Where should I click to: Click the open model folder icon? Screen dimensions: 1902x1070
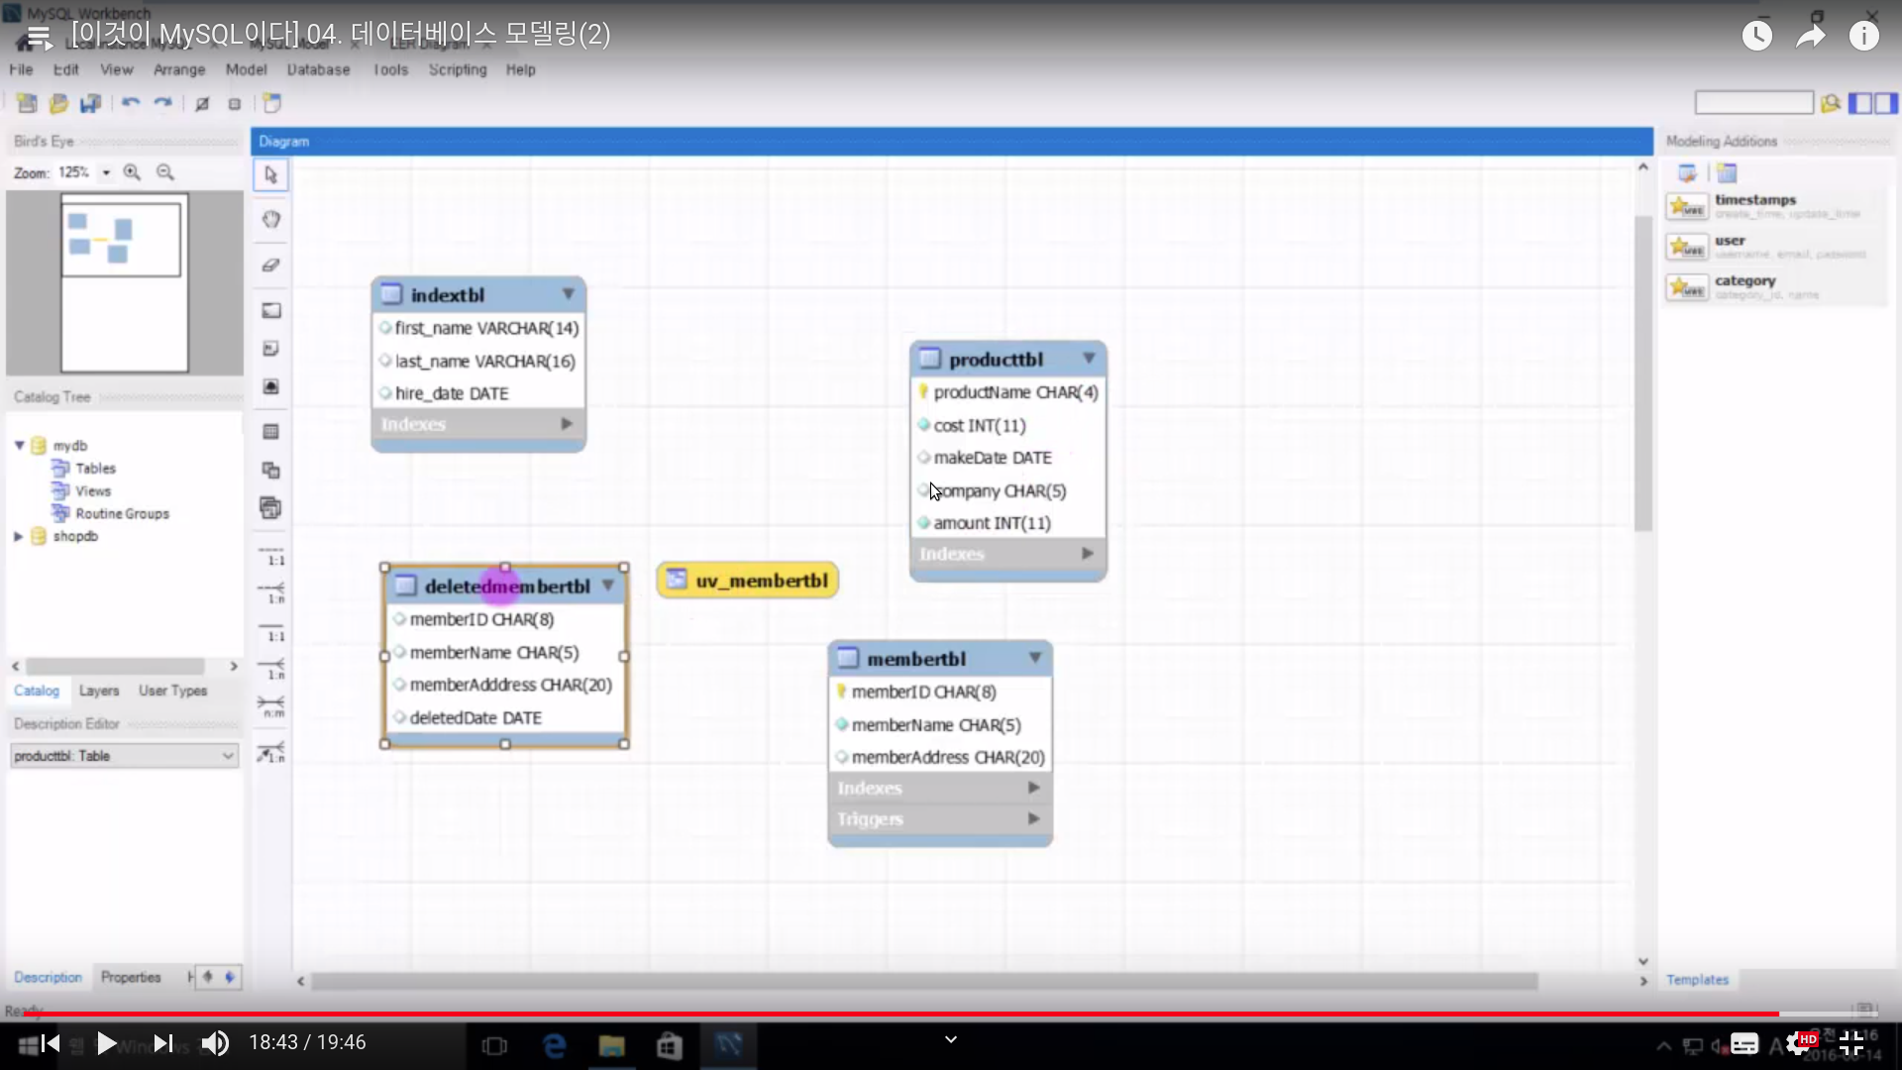point(58,103)
